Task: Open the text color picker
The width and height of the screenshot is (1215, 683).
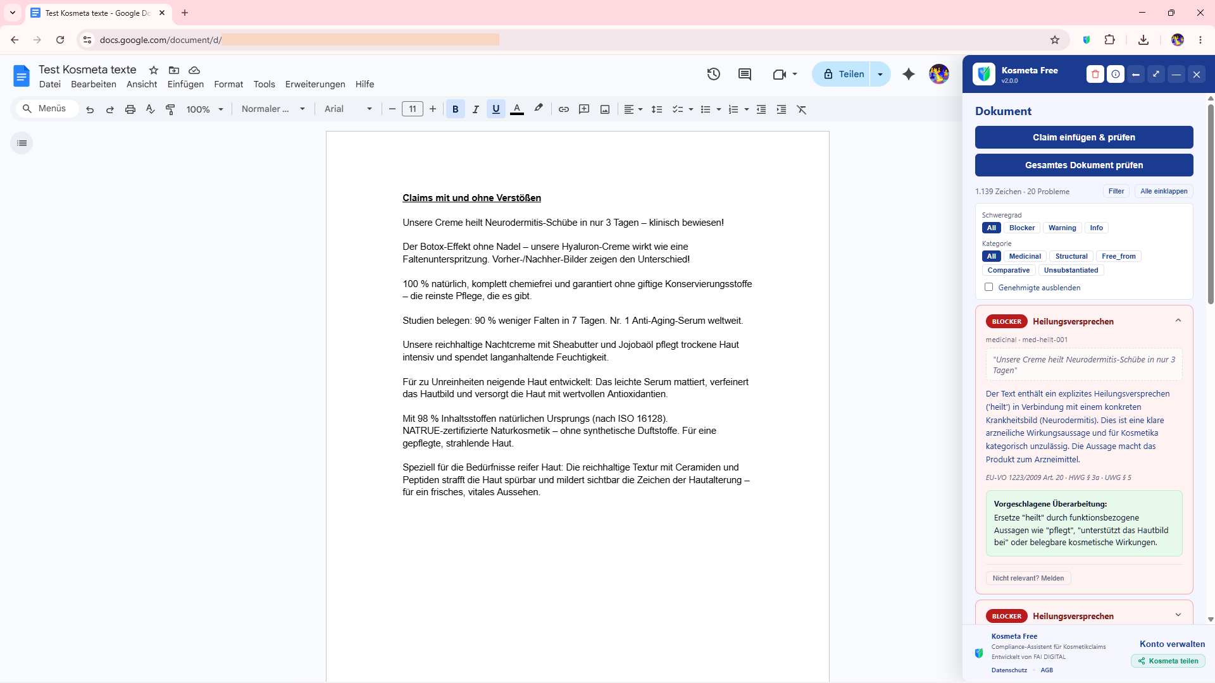Action: pos(517,109)
